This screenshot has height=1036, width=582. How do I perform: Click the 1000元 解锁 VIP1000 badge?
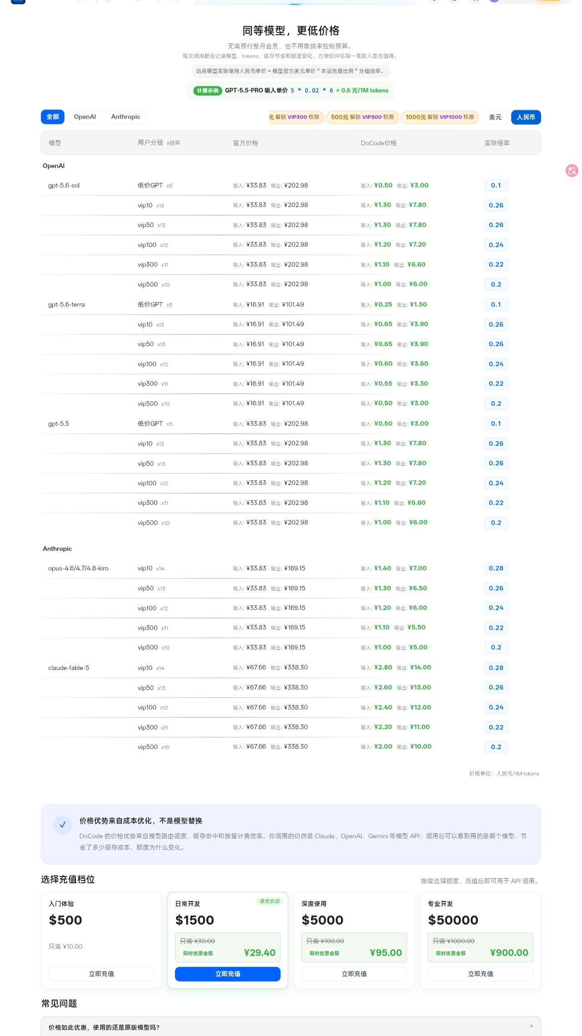(440, 117)
